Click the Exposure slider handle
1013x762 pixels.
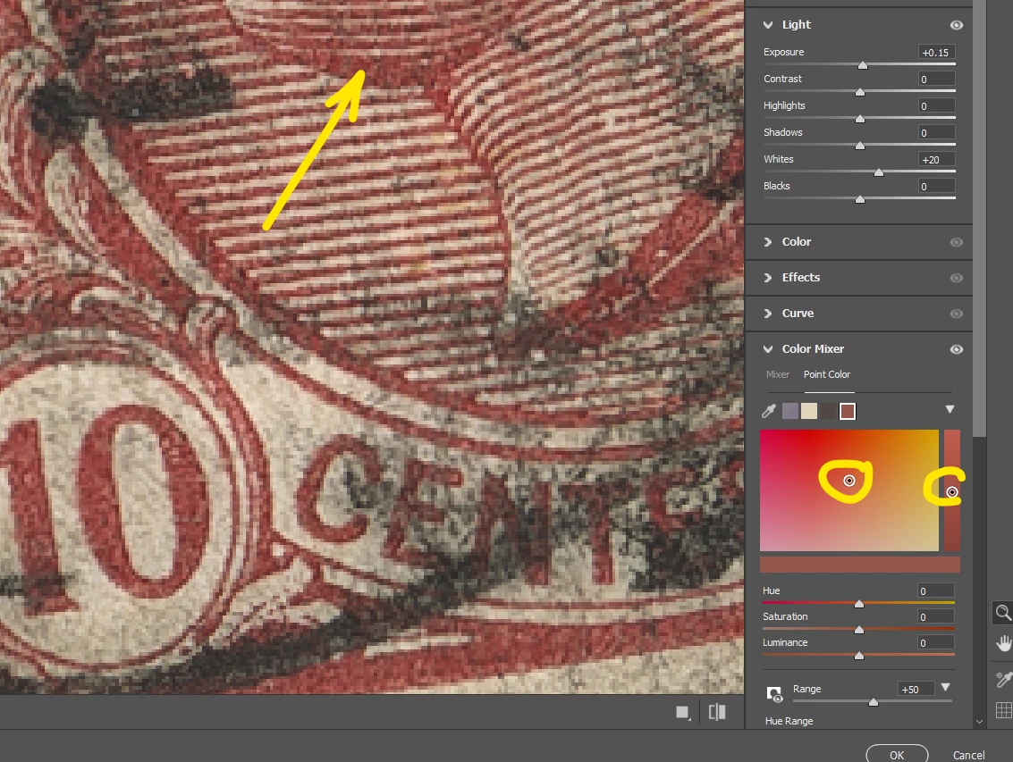(863, 65)
